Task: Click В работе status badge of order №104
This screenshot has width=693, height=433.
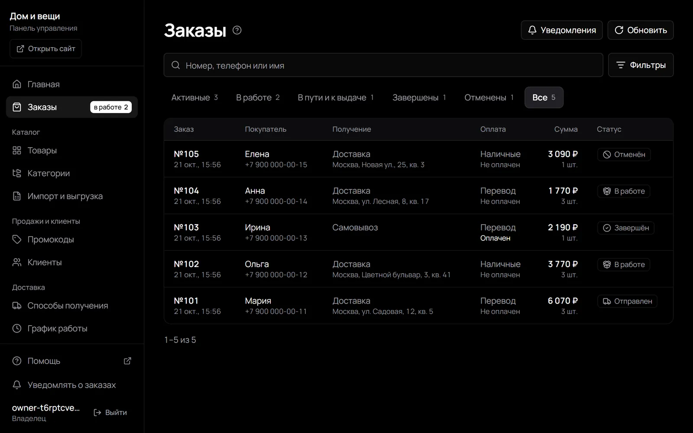Action: 624,191
